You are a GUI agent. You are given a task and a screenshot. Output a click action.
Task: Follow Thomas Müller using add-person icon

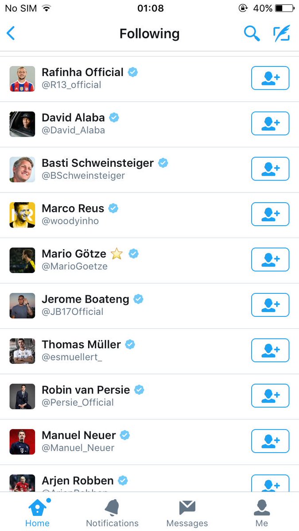pyautogui.click(x=270, y=350)
